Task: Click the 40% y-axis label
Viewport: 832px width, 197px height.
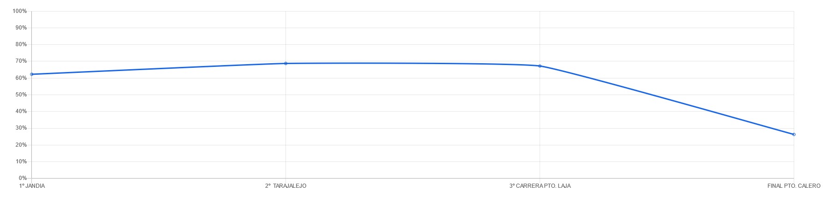Action: pos(21,111)
